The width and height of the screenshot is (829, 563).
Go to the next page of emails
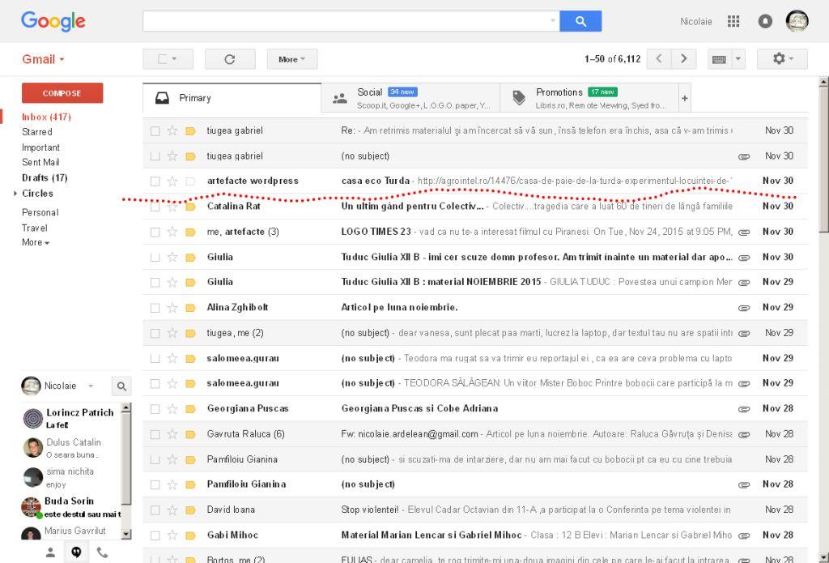684,59
